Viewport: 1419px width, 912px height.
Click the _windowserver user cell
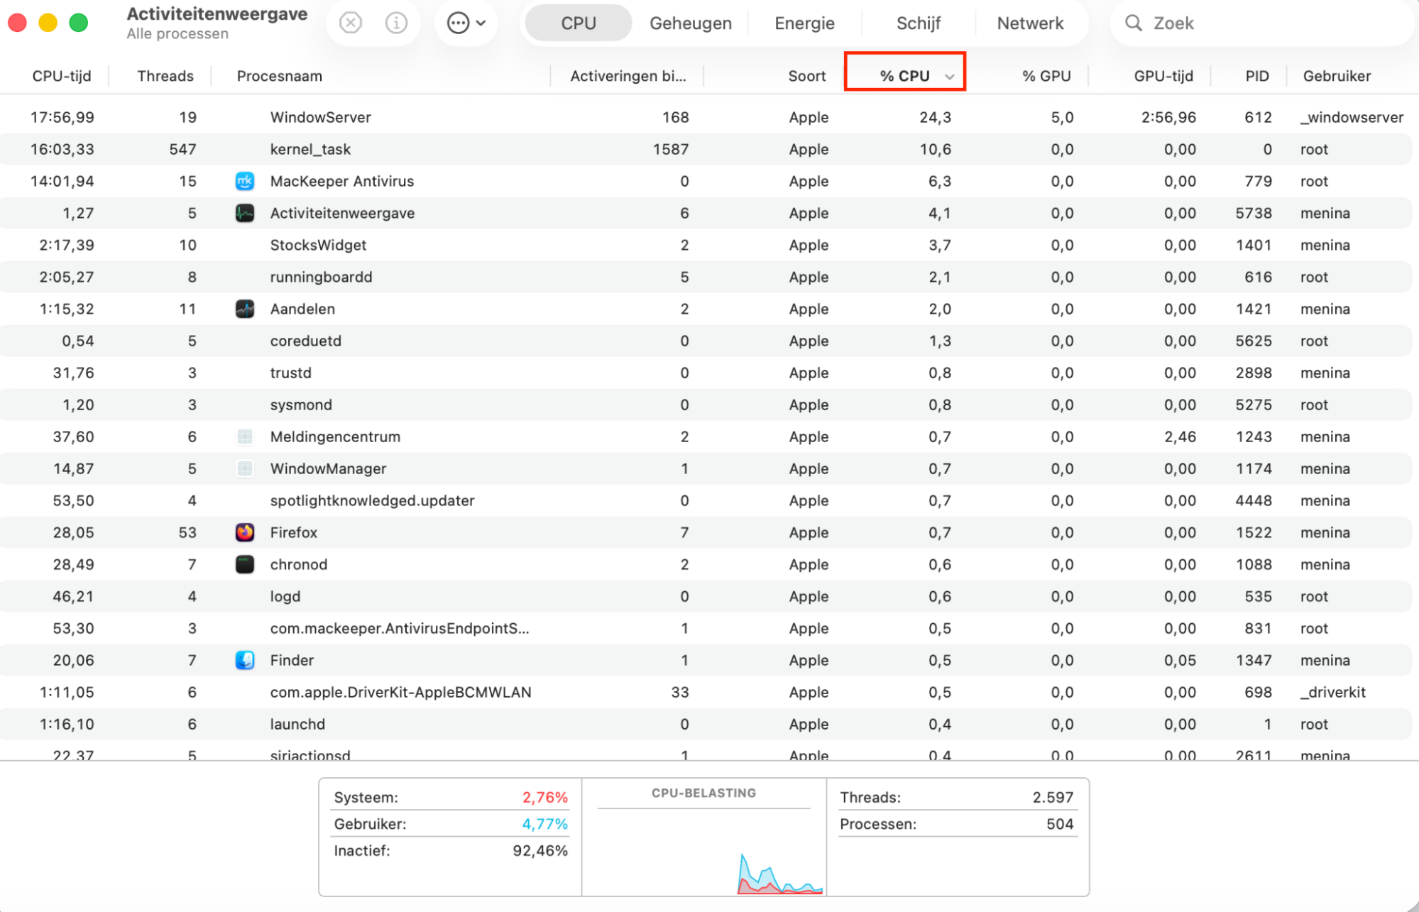point(1352,117)
